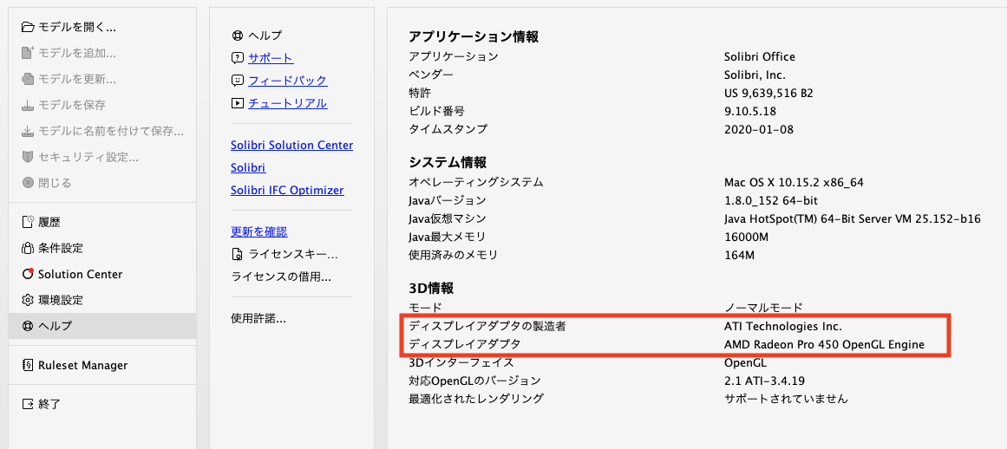Click the history (履歴) clock-file icon
1007x449 pixels.
pyautogui.click(x=28, y=223)
